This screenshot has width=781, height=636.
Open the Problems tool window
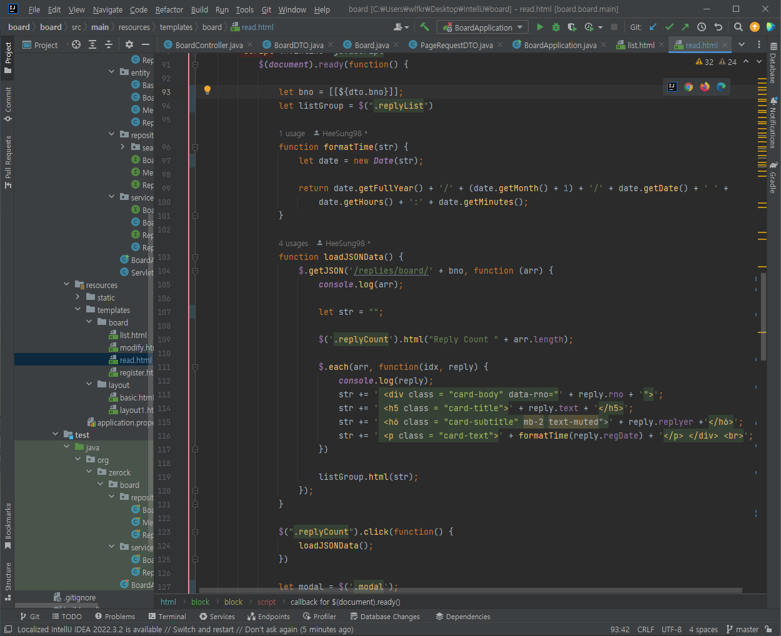115,616
